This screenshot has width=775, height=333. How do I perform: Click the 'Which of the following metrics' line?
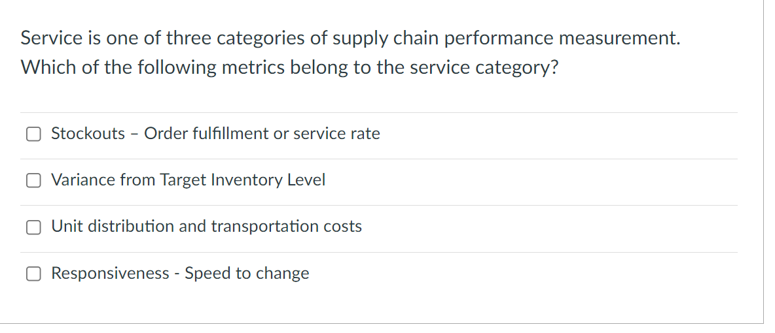[x=289, y=68]
